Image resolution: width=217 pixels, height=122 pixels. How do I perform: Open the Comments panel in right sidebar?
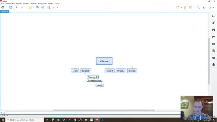[x=214, y=58]
